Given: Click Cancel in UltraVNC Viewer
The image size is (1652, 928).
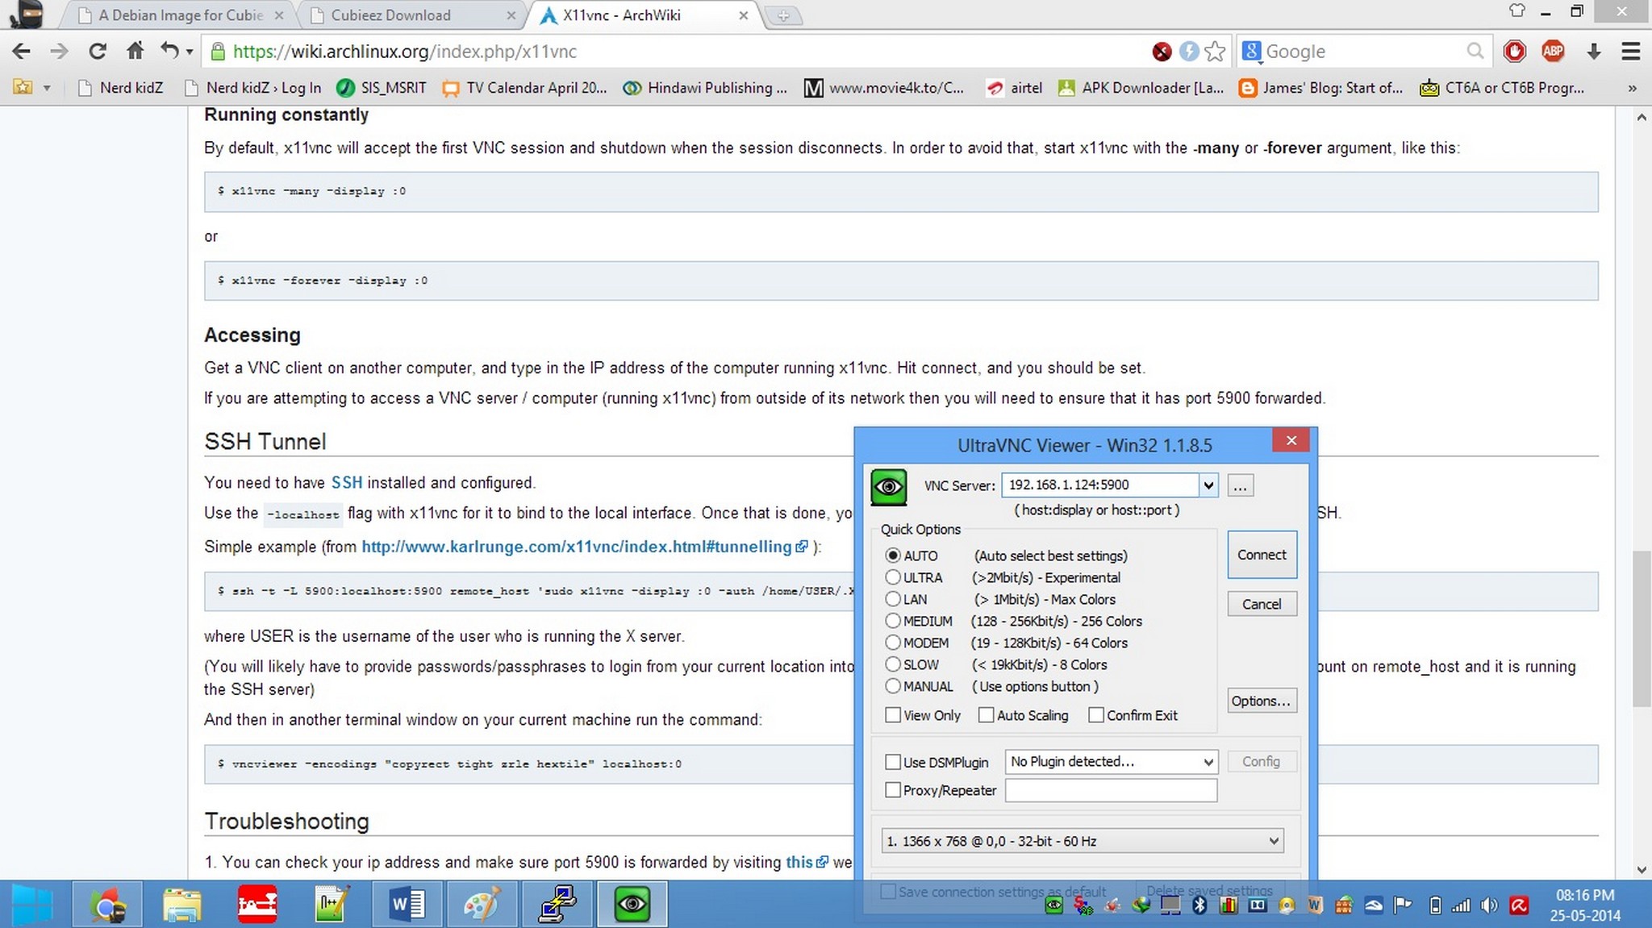Looking at the screenshot, I should pyautogui.click(x=1262, y=604).
